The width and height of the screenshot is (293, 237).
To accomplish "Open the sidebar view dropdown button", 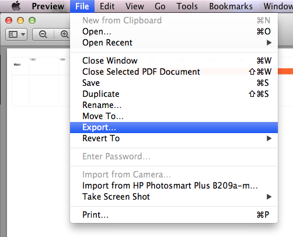I will [x=16, y=34].
